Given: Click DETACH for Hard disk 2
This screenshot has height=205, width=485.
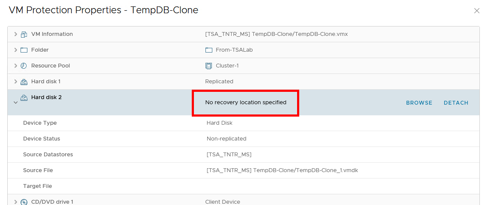Looking at the screenshot, I should 456,103.
